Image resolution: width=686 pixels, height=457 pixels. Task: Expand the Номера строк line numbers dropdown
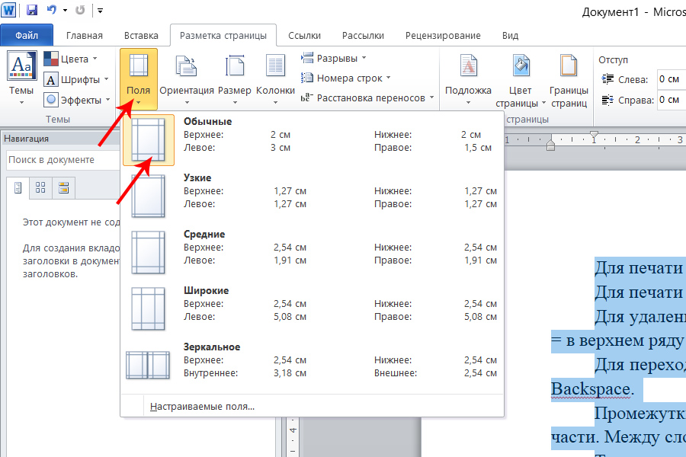(x=346, y=78)
